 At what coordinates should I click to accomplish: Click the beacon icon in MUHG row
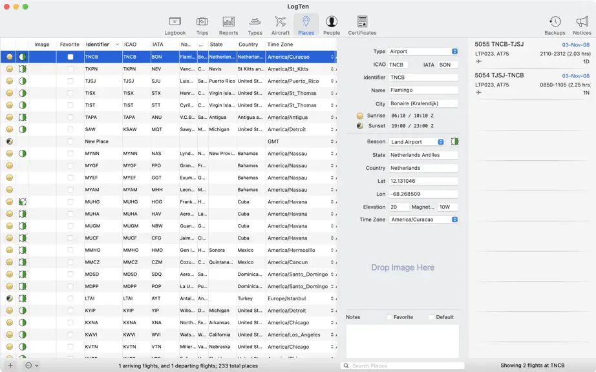(x=23, y=202)
